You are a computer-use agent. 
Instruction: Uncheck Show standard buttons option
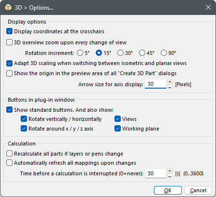click(9, 110)
